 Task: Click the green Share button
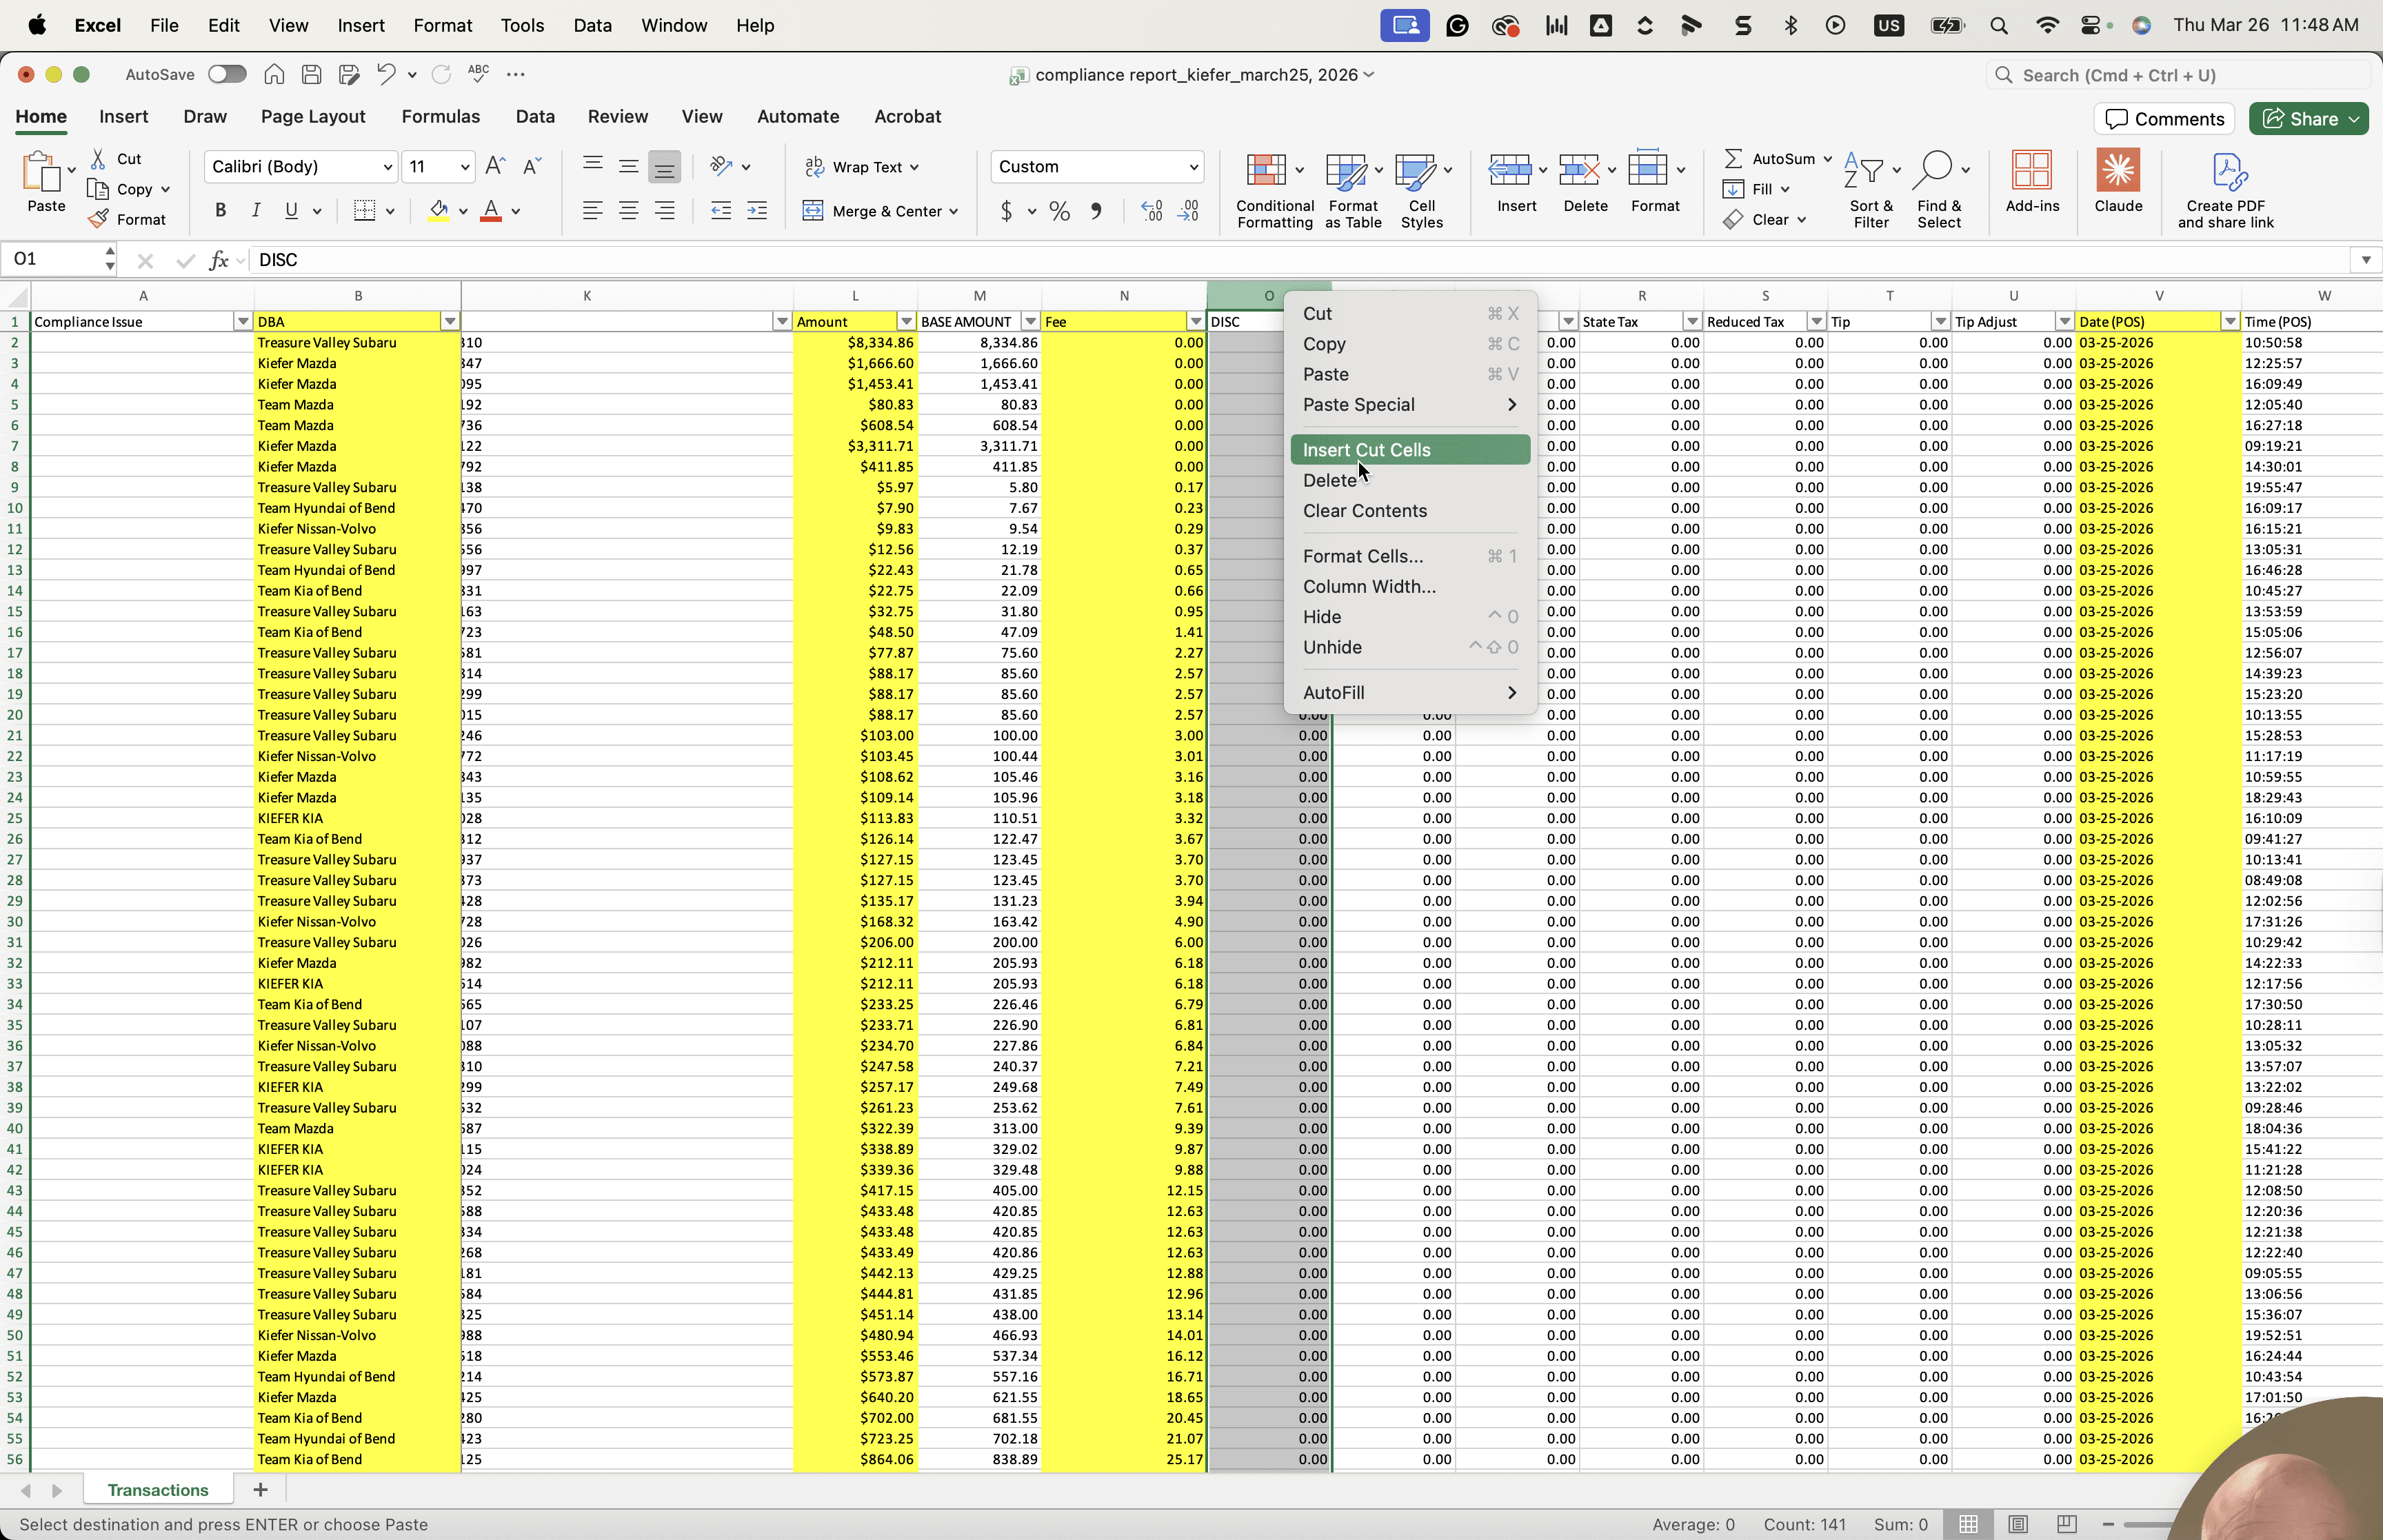point(2308,119)
